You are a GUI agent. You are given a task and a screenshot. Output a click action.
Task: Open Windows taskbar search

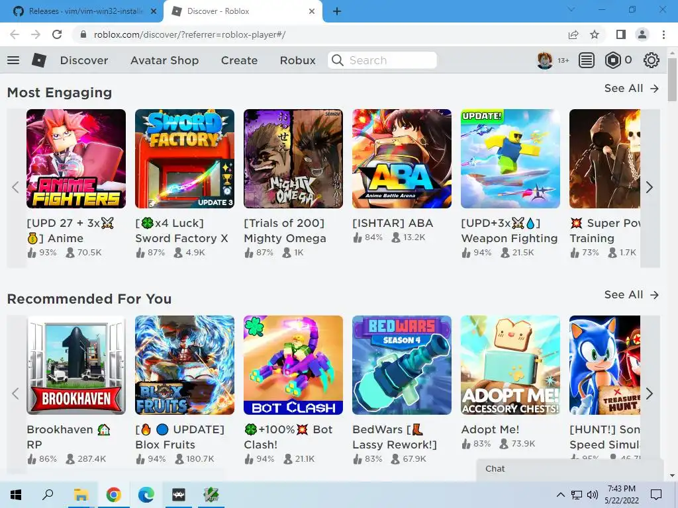click(48, 495)
